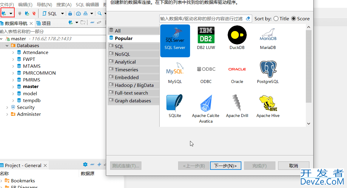This screenshot has width=347, height=188.
Task: Open a new SQL script editor
Action: pyautogui.click(x=50, y=13)
